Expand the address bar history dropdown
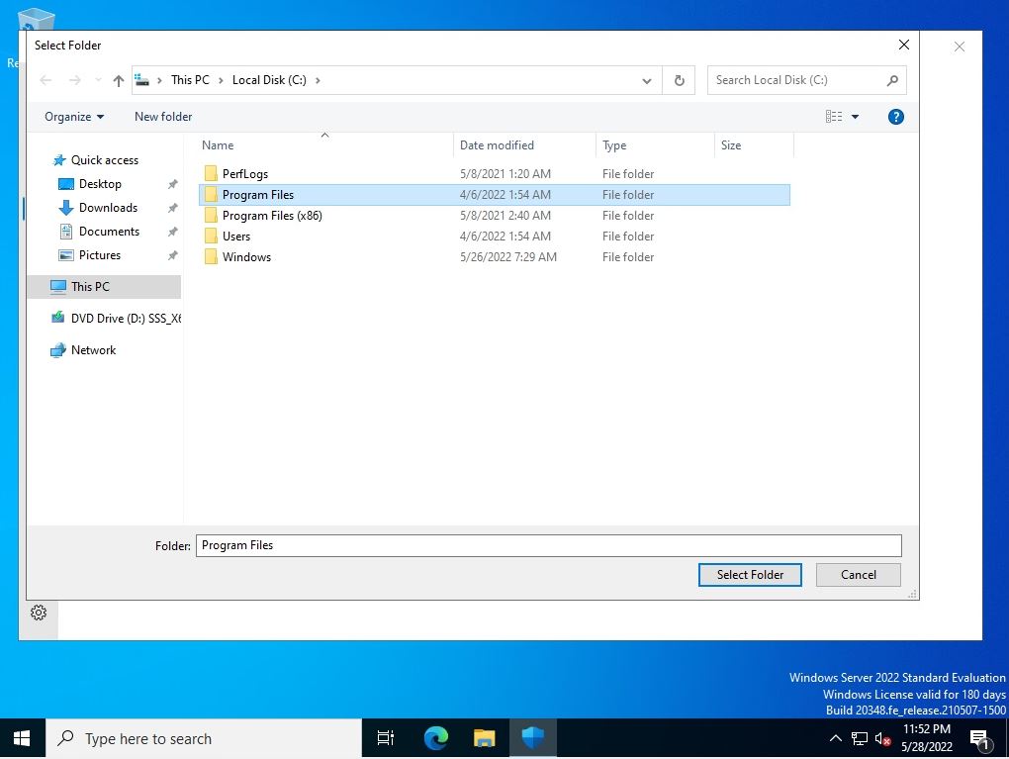1009x759 pixels. pos(647,80)
